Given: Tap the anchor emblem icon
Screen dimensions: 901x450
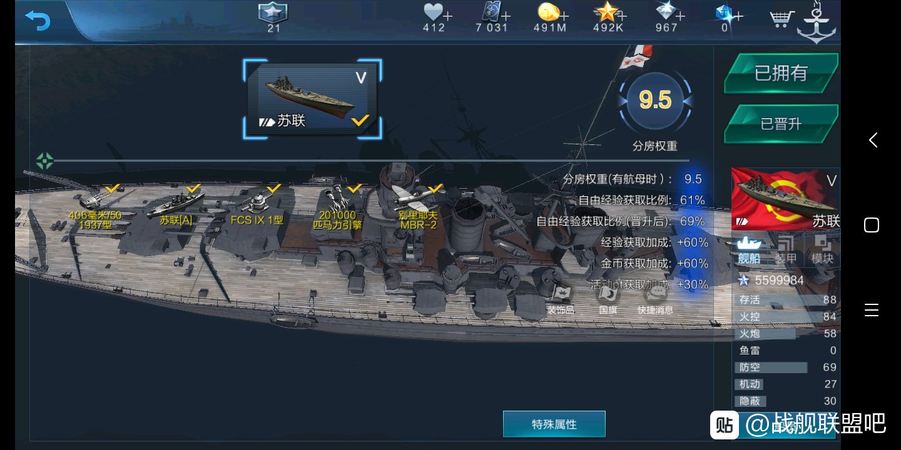Looking at the screenshot, I should tap(816, 23).
